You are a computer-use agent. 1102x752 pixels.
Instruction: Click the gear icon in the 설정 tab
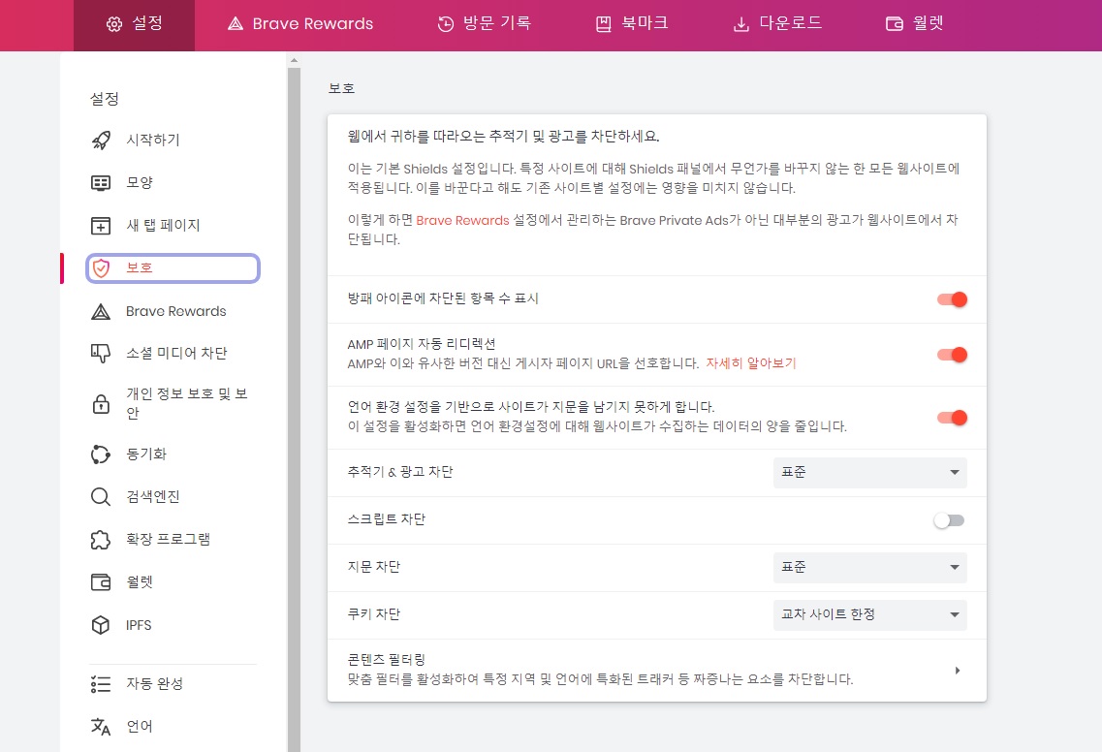point(113,24)
